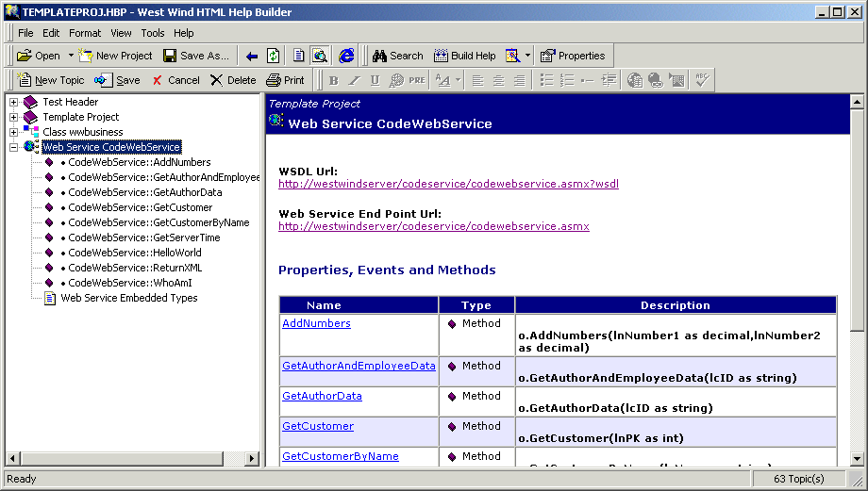
Task: Open the Edit menu
Action: click(51, 33)
